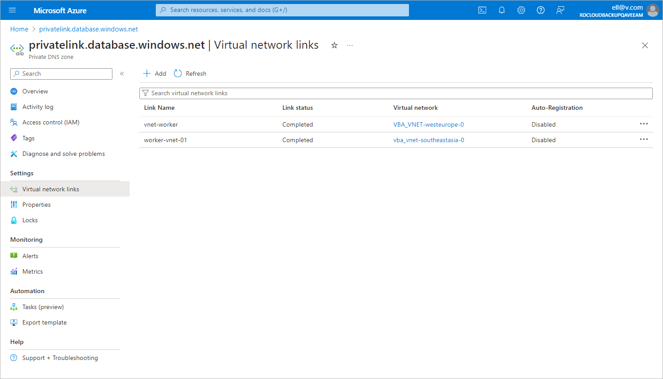The image size is (663, 379).
Task: Open context menu for worker-vnet-01 row
Action: (644, 139)
